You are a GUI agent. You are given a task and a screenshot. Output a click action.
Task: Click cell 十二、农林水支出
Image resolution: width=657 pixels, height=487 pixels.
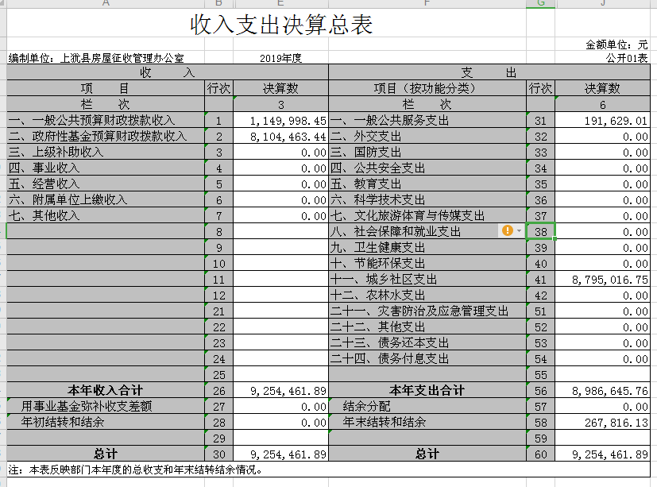(x=427, y=295)
